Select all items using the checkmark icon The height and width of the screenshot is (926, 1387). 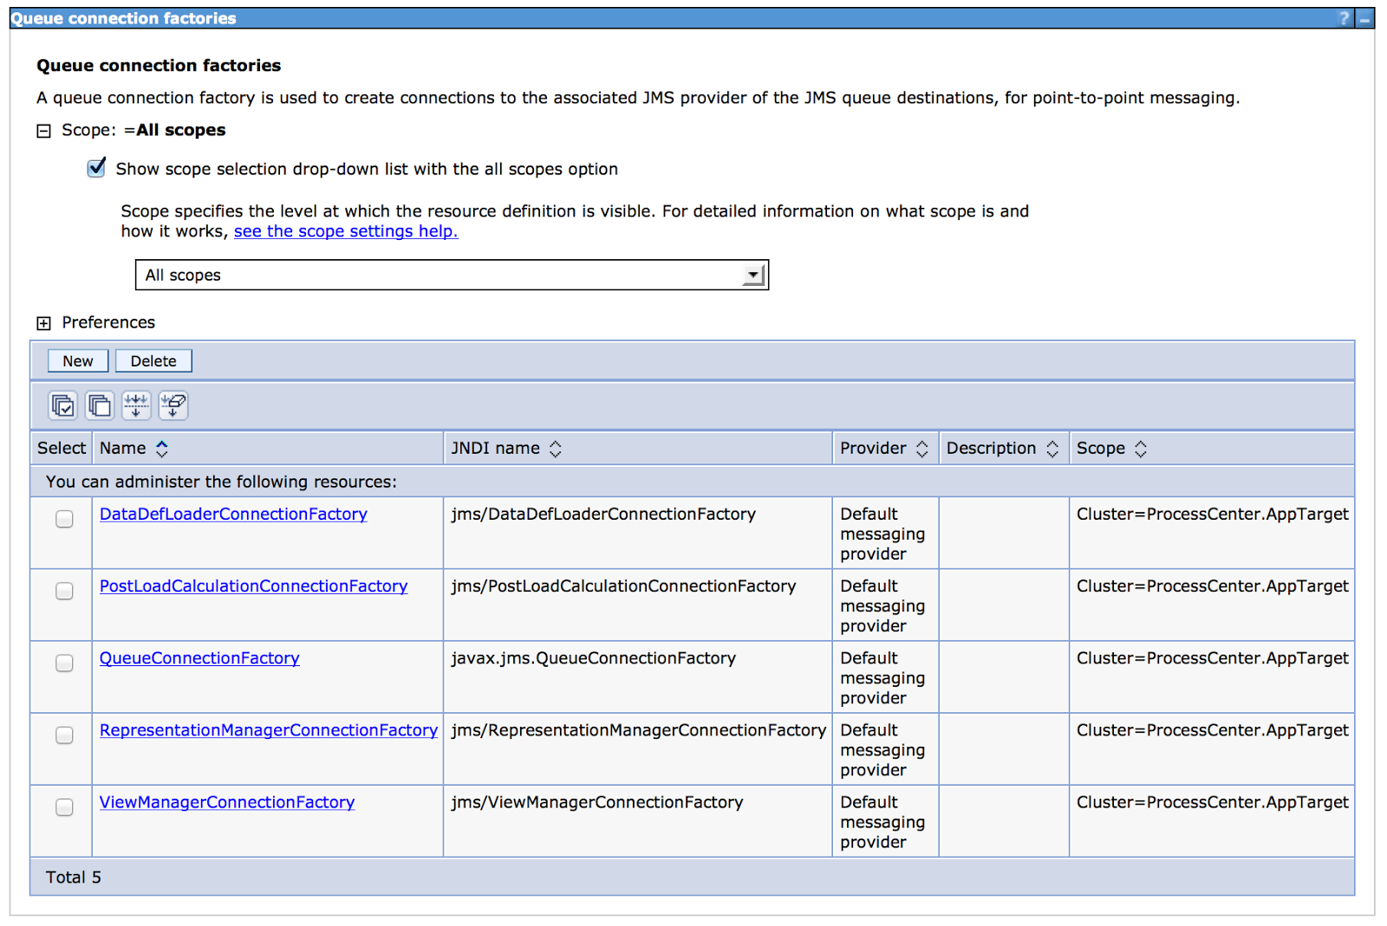click(x=62, y=405)
